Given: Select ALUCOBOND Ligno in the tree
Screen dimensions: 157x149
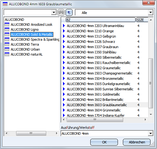Looking at the screenshot, I should 25,29.
